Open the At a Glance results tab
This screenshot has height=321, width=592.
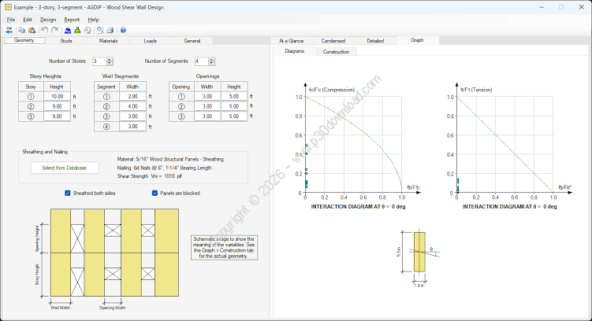(x=292, y=41)
